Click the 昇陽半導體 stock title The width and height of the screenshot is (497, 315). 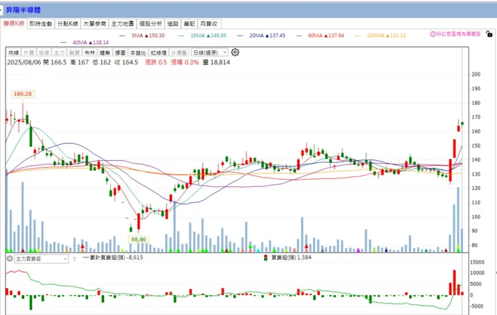click(24, 10)
